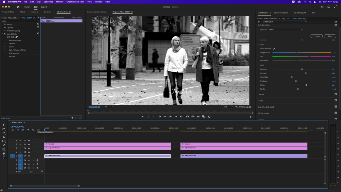
Task: Select the Hand tool
Action: [x=4, y=153]
